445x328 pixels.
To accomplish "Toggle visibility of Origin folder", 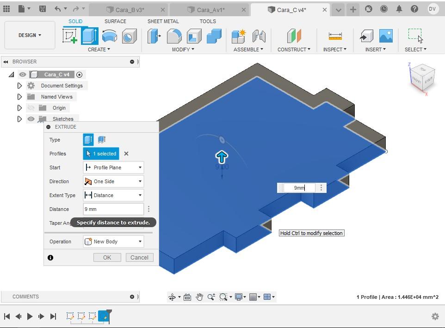I will [31, 108].
